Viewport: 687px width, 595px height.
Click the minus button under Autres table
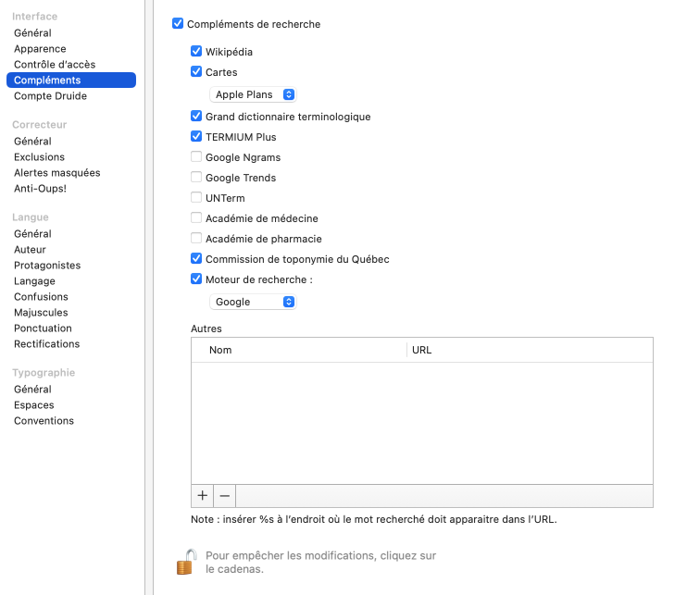[225, 495]
